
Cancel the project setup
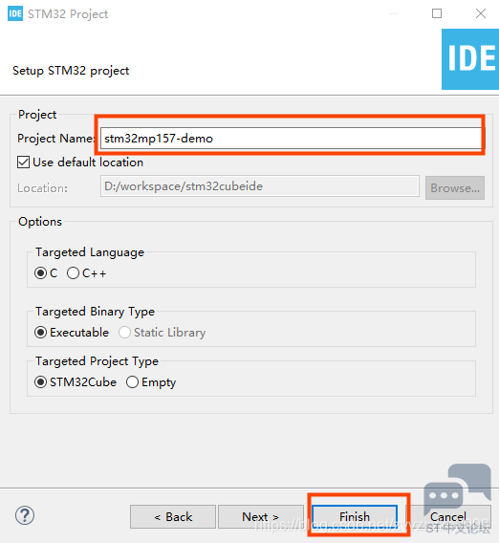point(448,516)
